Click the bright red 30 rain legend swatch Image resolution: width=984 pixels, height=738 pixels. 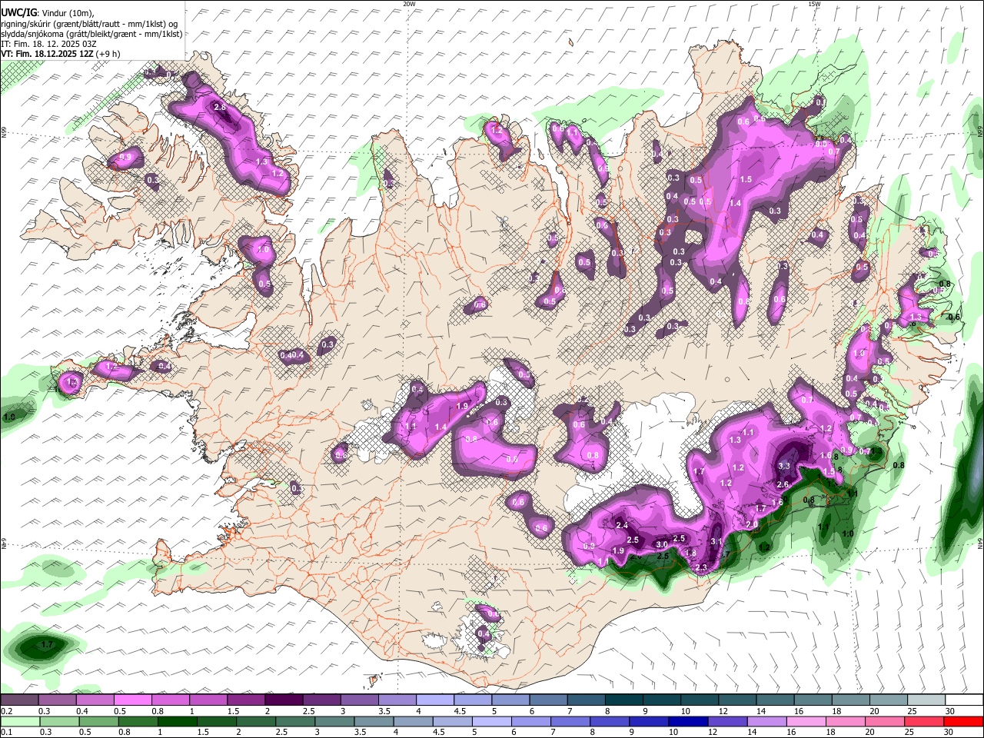coord(963,722)
